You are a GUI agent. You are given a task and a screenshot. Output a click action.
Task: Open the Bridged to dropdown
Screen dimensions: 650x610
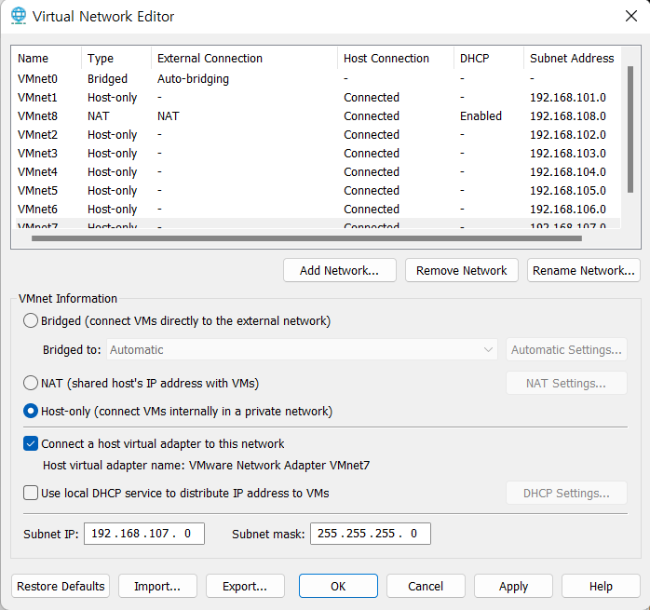point(302,349)
